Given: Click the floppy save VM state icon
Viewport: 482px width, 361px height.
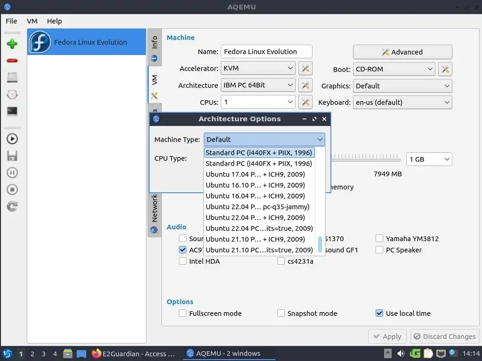Looking at the screenshot, I should point(12,156).
